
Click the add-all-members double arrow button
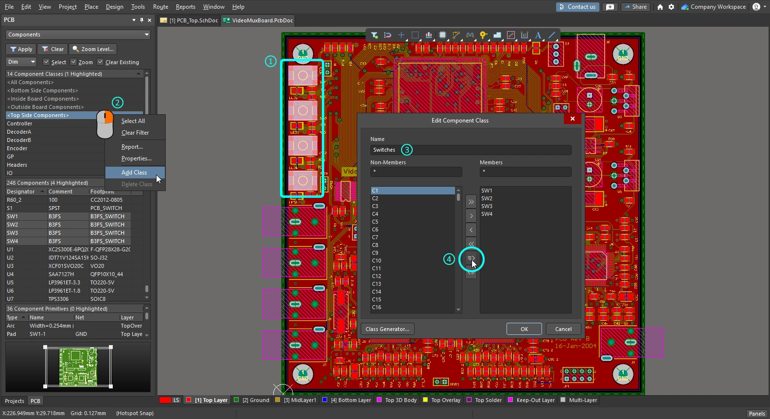[x=471, y=202]
